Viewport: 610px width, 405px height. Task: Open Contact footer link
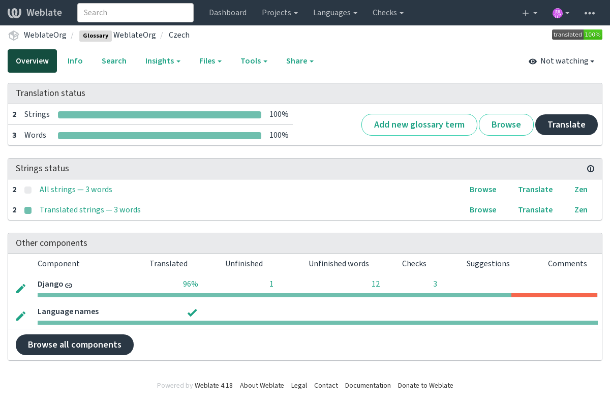[326, 386]
